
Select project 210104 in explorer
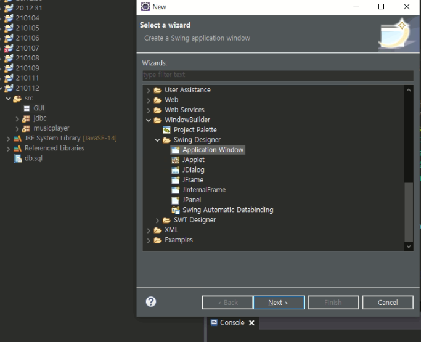point(27,18)
